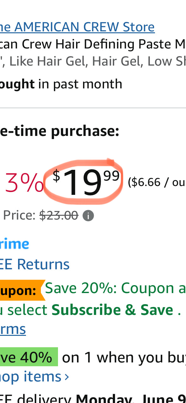This screenshot has height=403, width=186.
Task: Click the info icon beside List Price
Action: point(88,216)
